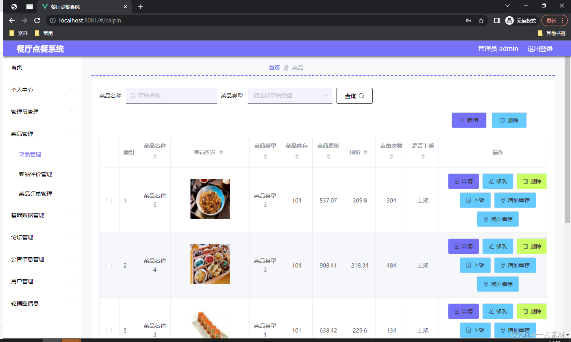This screenshot has width=571, height=342.
Task: Select 首页 in the left sidebar menu
Action: (x=17, y=67)
